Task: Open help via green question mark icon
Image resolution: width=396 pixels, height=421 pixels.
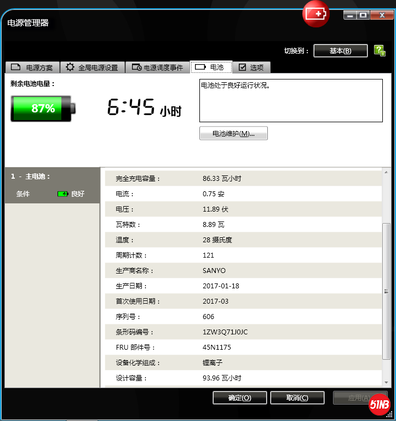Action: pyautogui.click(x=379, y=50)
